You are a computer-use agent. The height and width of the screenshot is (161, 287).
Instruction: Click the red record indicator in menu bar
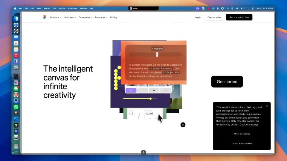point(208,8)
